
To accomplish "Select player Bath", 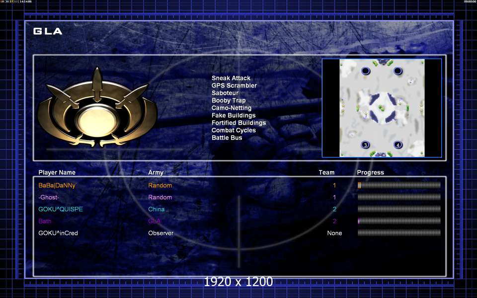I will [x=45, y=221].
